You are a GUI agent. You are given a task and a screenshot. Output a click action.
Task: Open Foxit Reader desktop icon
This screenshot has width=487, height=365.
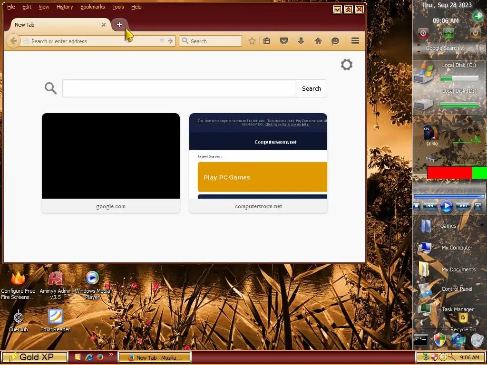tap(55, 321)
